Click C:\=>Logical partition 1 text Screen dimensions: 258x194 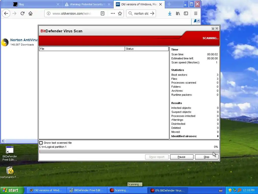click(x=53, y=147)
